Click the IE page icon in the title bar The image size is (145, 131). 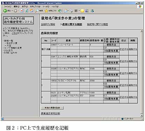(2, 3)
